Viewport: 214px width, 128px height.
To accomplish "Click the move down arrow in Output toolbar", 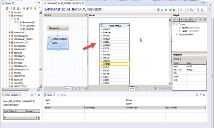I will click(x=181, y=20).
